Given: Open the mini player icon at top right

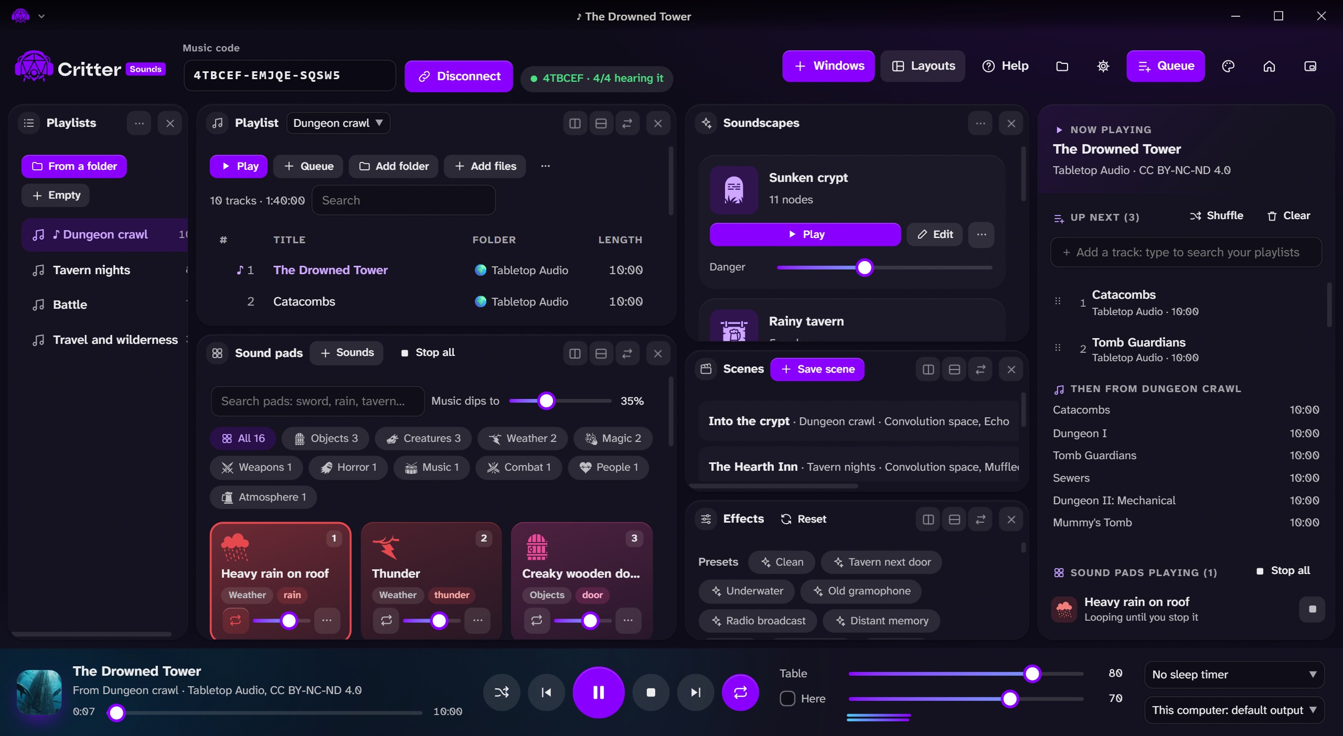Looking at the screenshot, I should click(1310, 66).
